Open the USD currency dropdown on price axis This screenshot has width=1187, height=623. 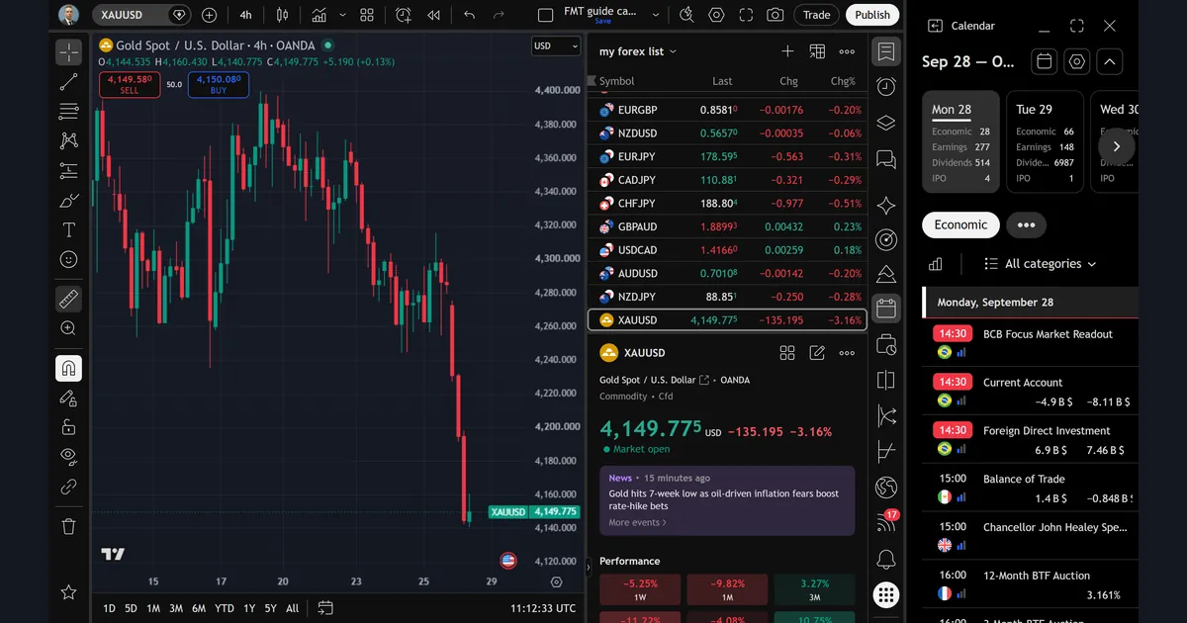point(557,45)
